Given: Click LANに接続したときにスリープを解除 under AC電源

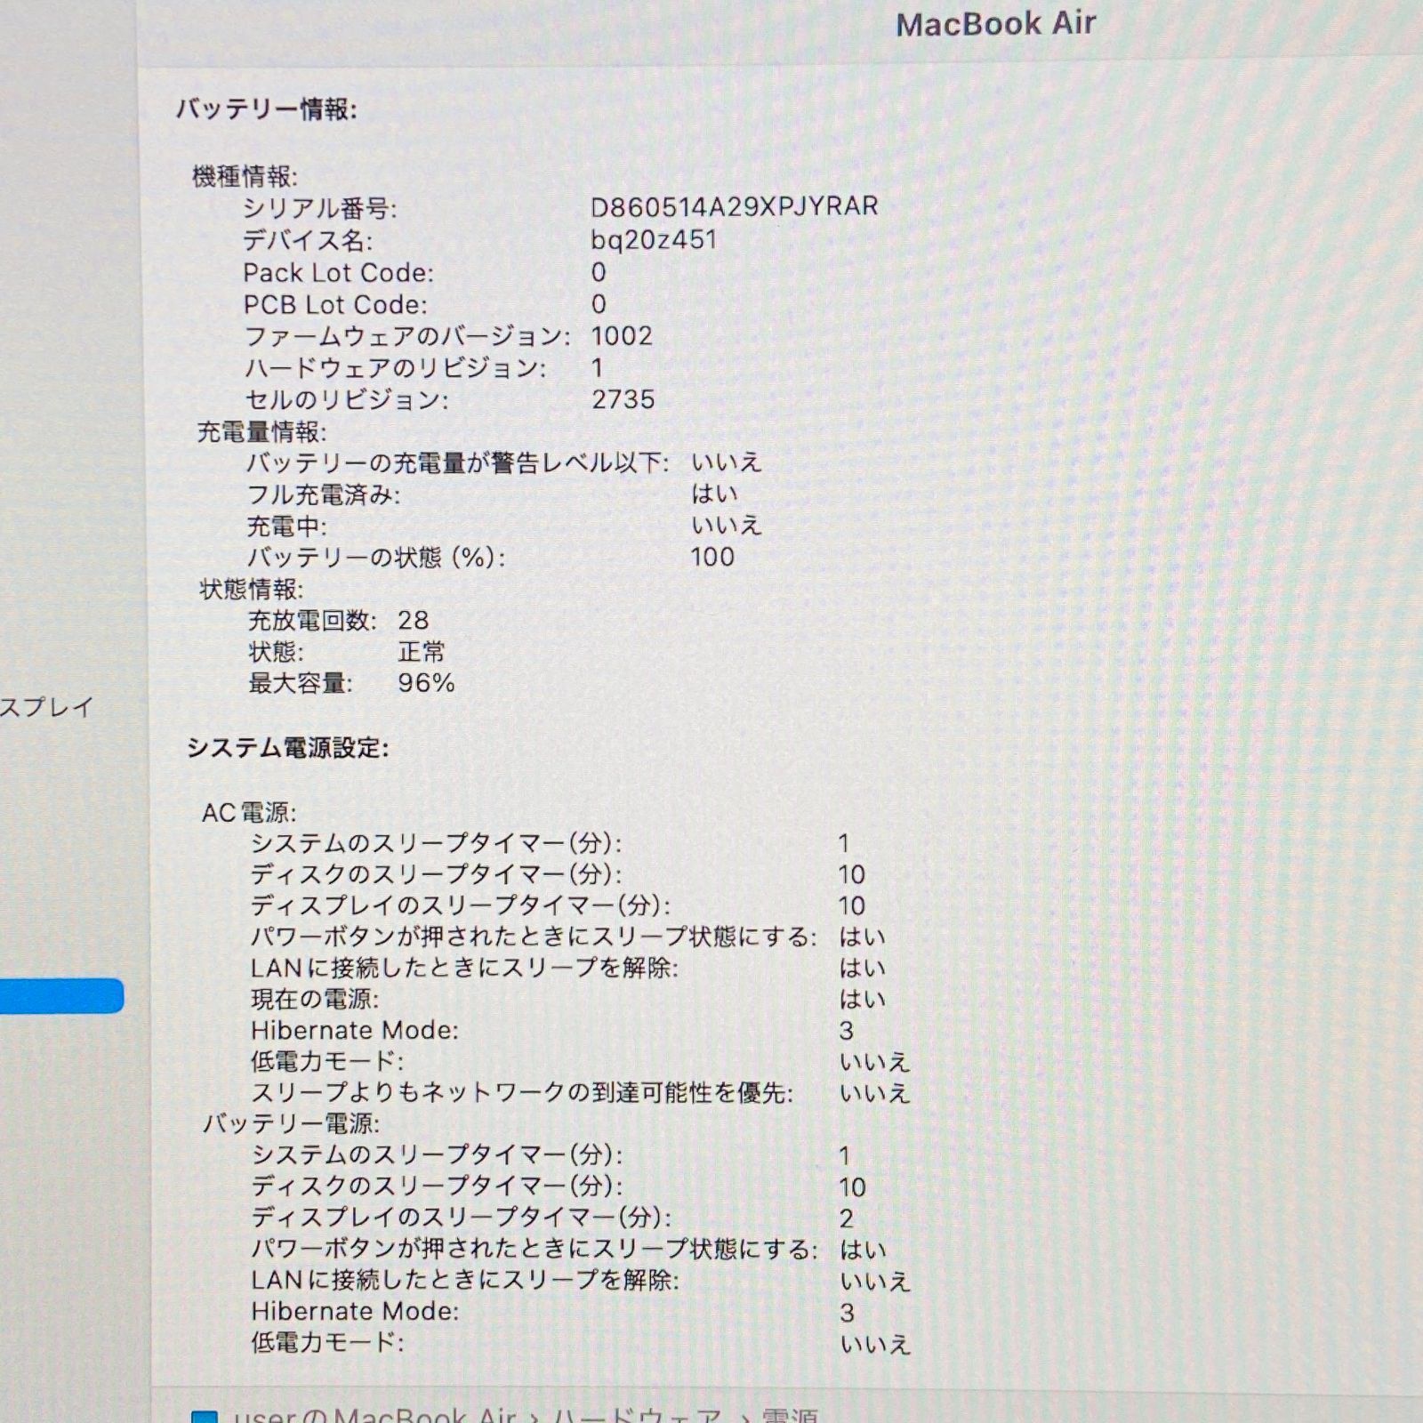Looking at the screenshot, I should (x=464, y=969).
